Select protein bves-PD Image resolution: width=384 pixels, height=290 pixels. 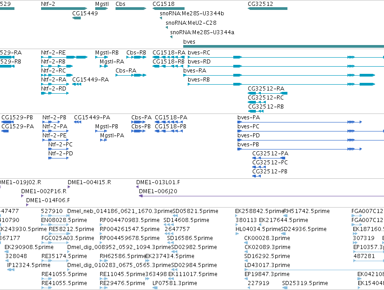tap(310, 140)
